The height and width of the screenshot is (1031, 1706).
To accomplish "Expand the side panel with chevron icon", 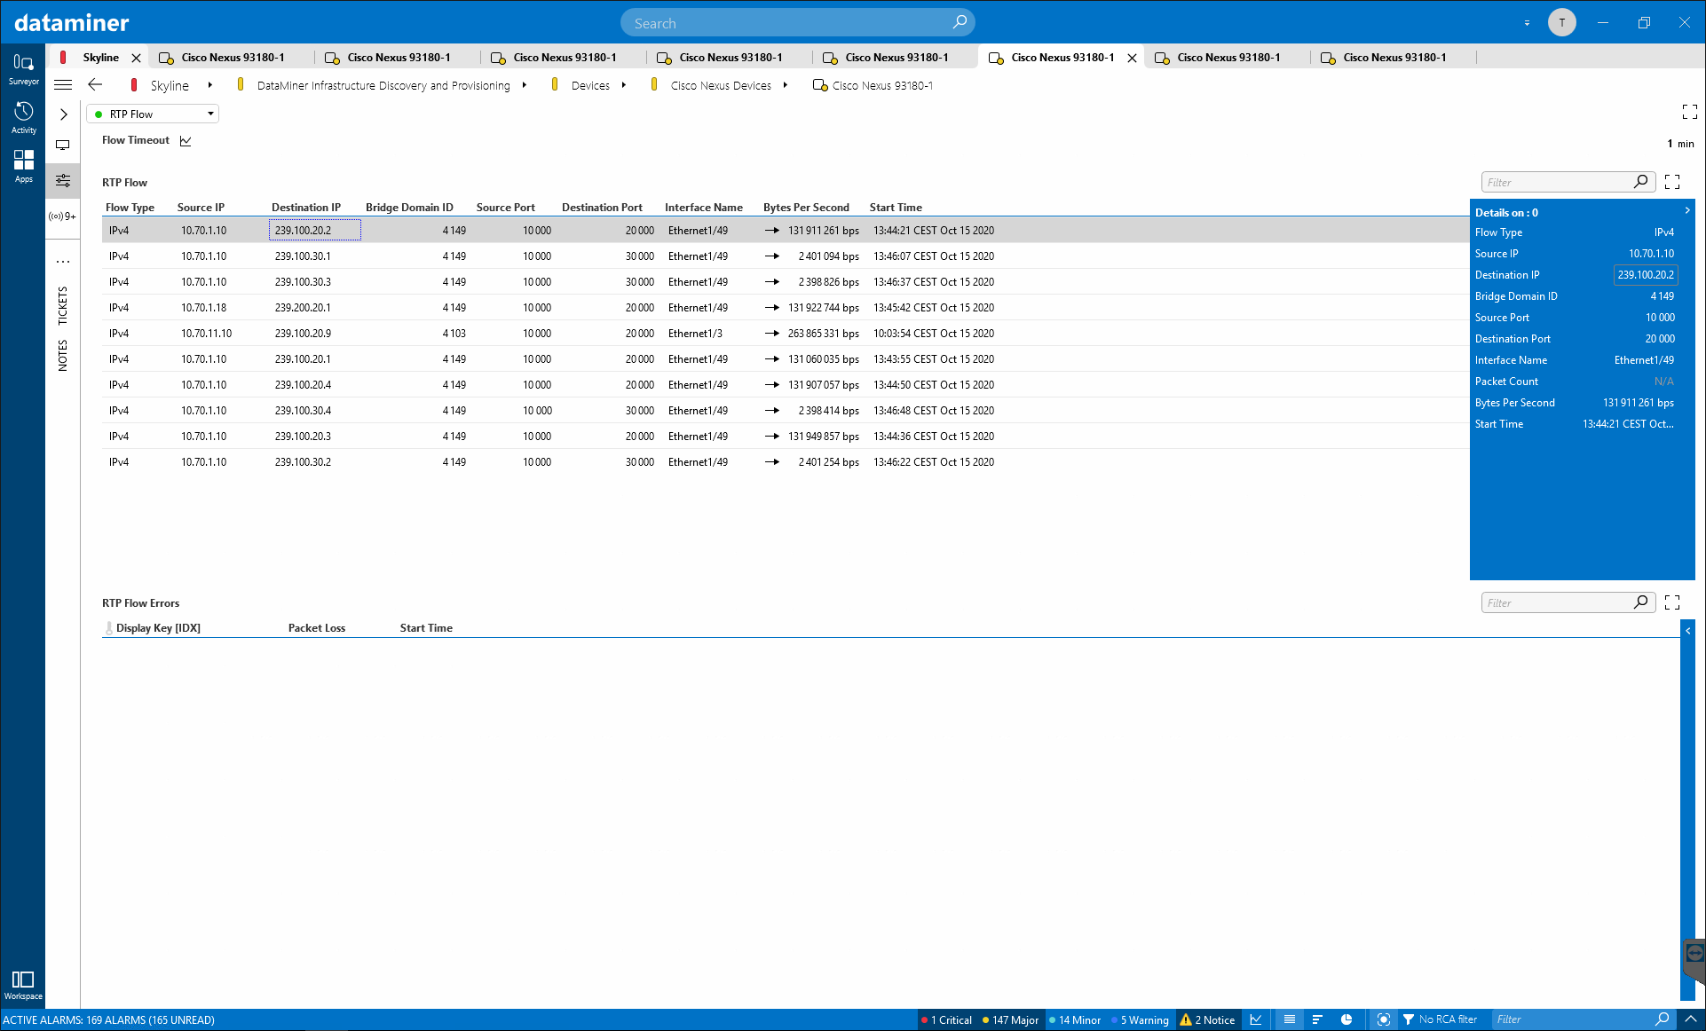I will point(63,114).
